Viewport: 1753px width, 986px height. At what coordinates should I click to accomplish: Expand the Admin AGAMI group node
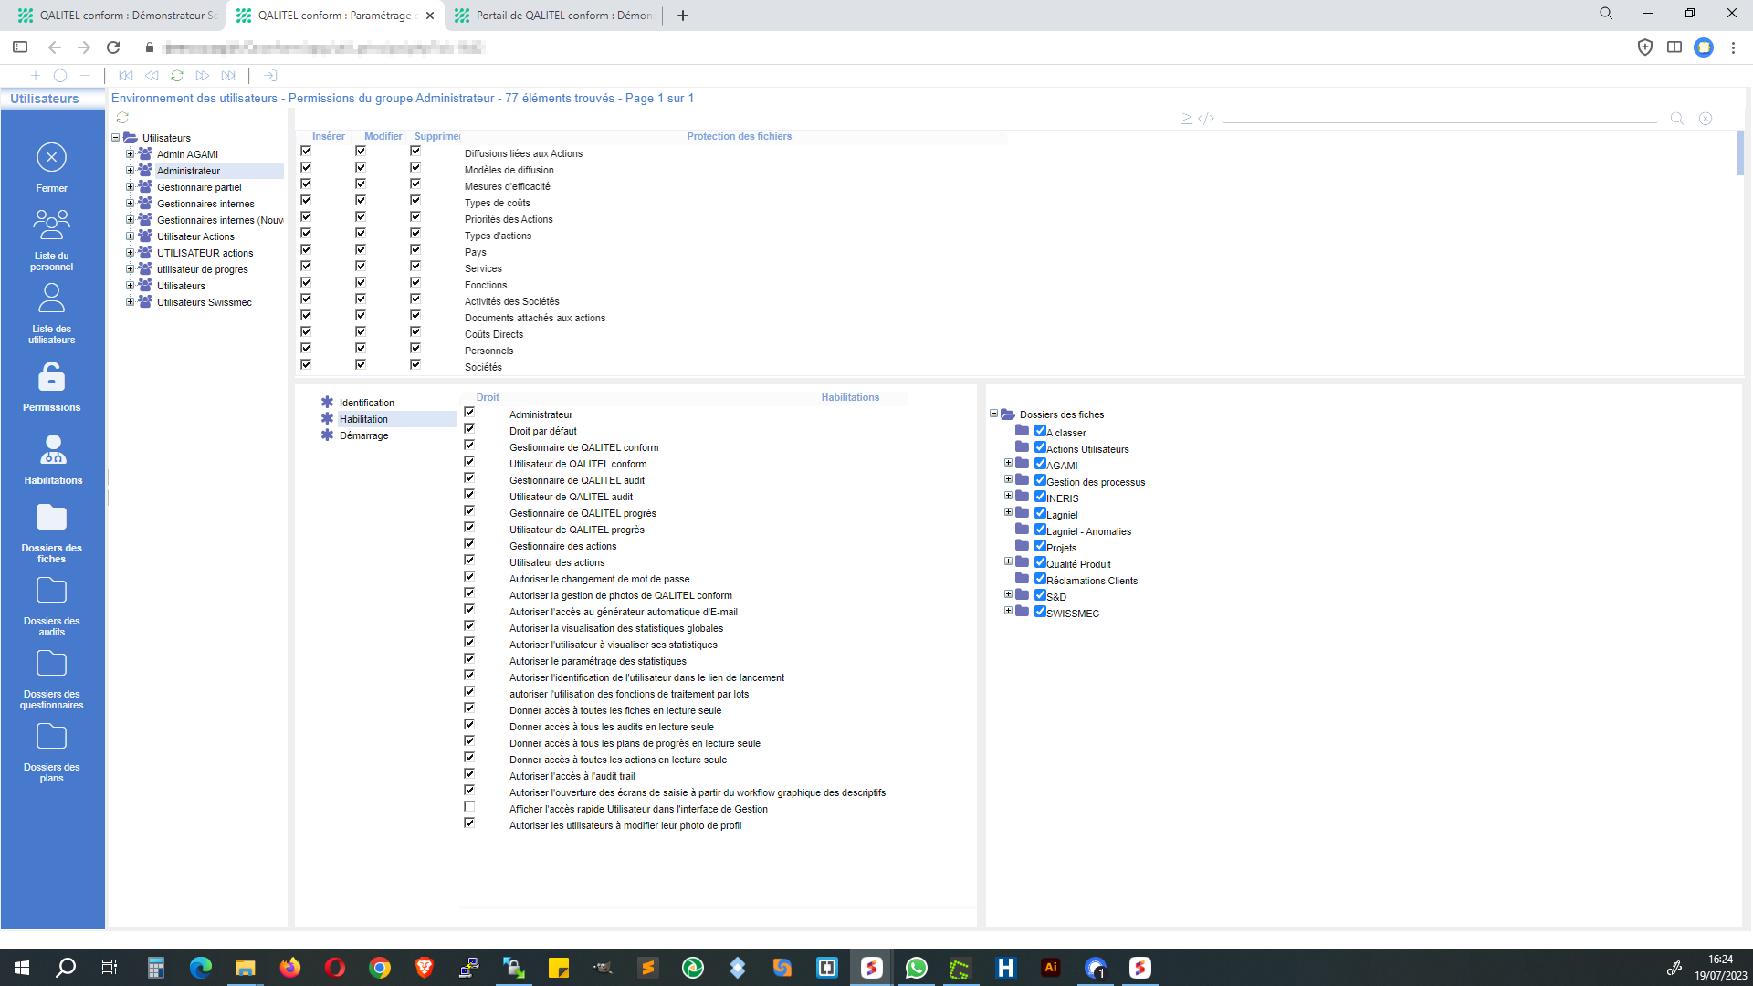[x=130, y=154]
